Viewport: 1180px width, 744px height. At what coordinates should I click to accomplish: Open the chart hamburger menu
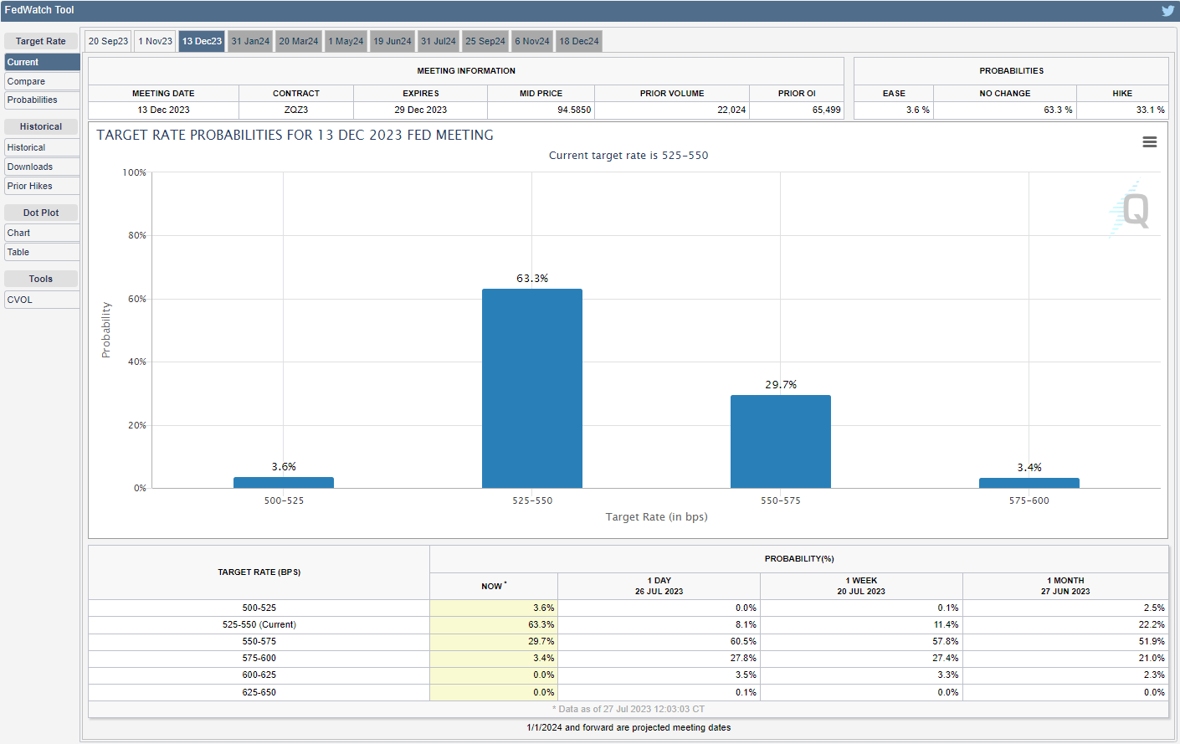(1150, 142)
